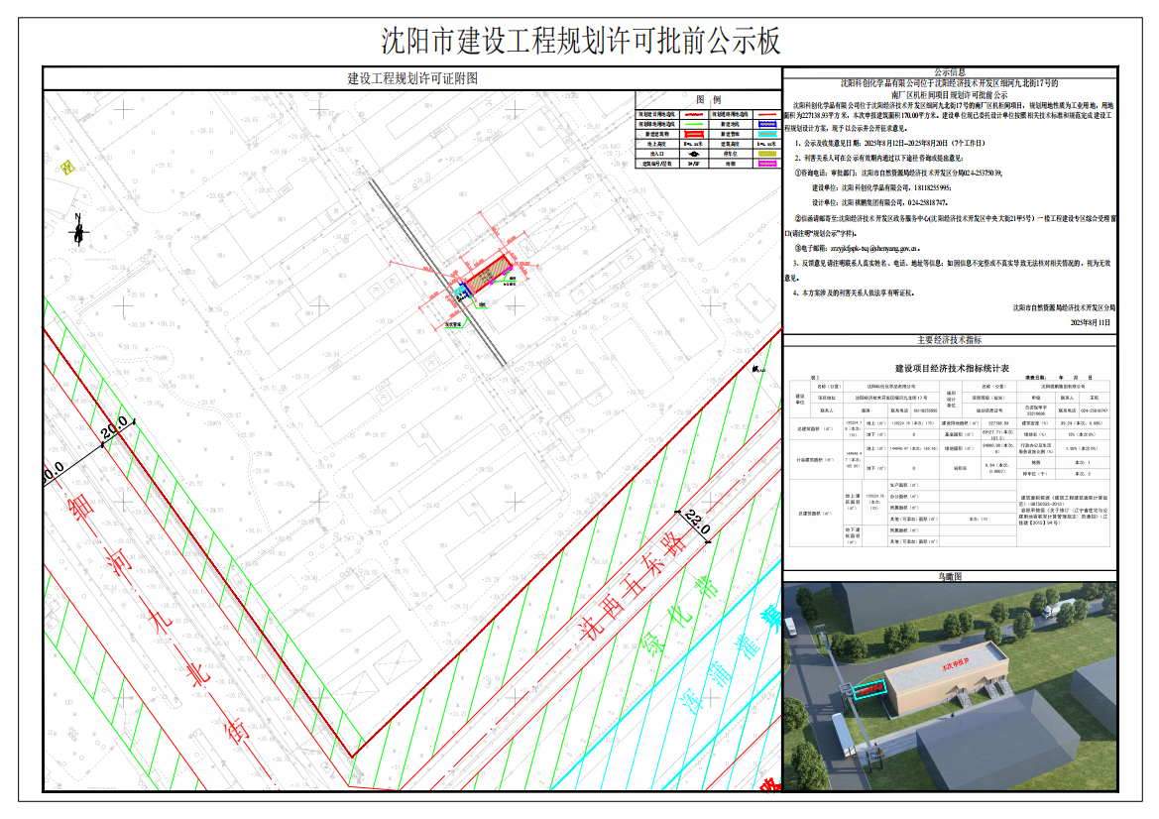The image size is (1159, 819).
Task: Click the wavy red line legend sample
Action: pos(694,114)
